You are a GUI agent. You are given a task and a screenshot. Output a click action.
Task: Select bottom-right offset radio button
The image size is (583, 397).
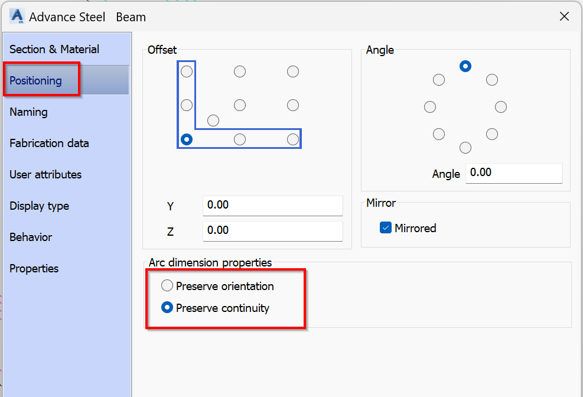coord(293,139)
